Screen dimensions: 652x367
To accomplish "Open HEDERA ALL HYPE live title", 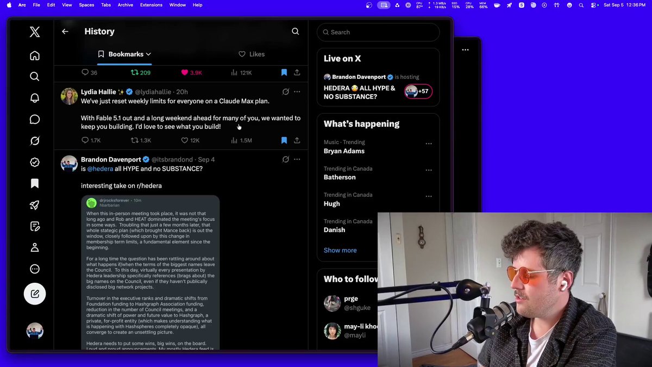I will 360,92.
